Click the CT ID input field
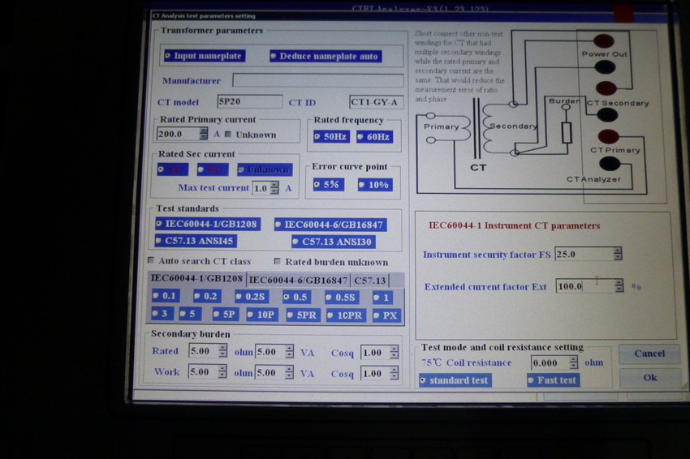 pos(376,102)
